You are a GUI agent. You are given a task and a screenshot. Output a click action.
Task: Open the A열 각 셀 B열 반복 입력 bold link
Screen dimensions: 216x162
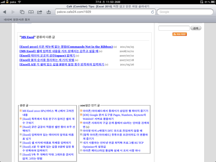pos(62,64)
